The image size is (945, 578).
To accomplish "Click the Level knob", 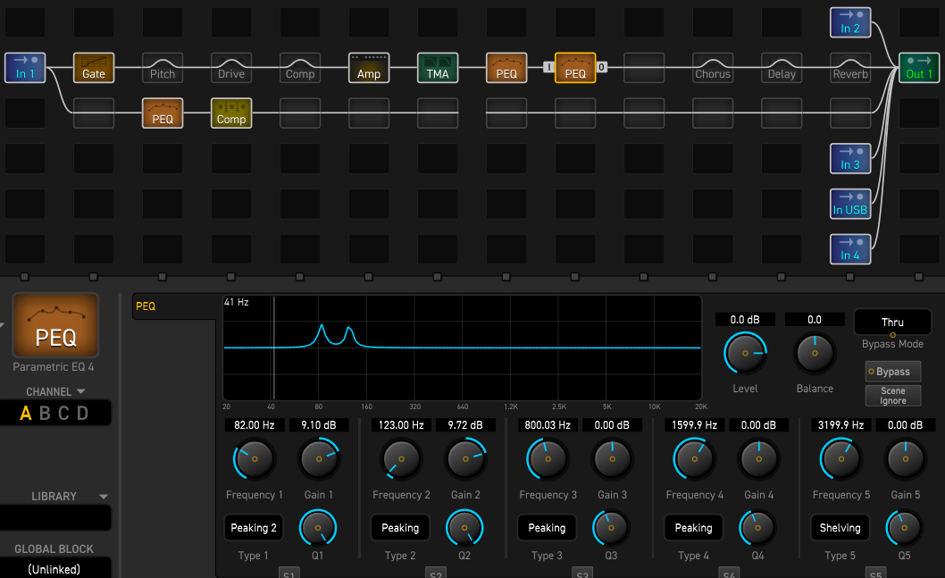I will click(745, 353).
